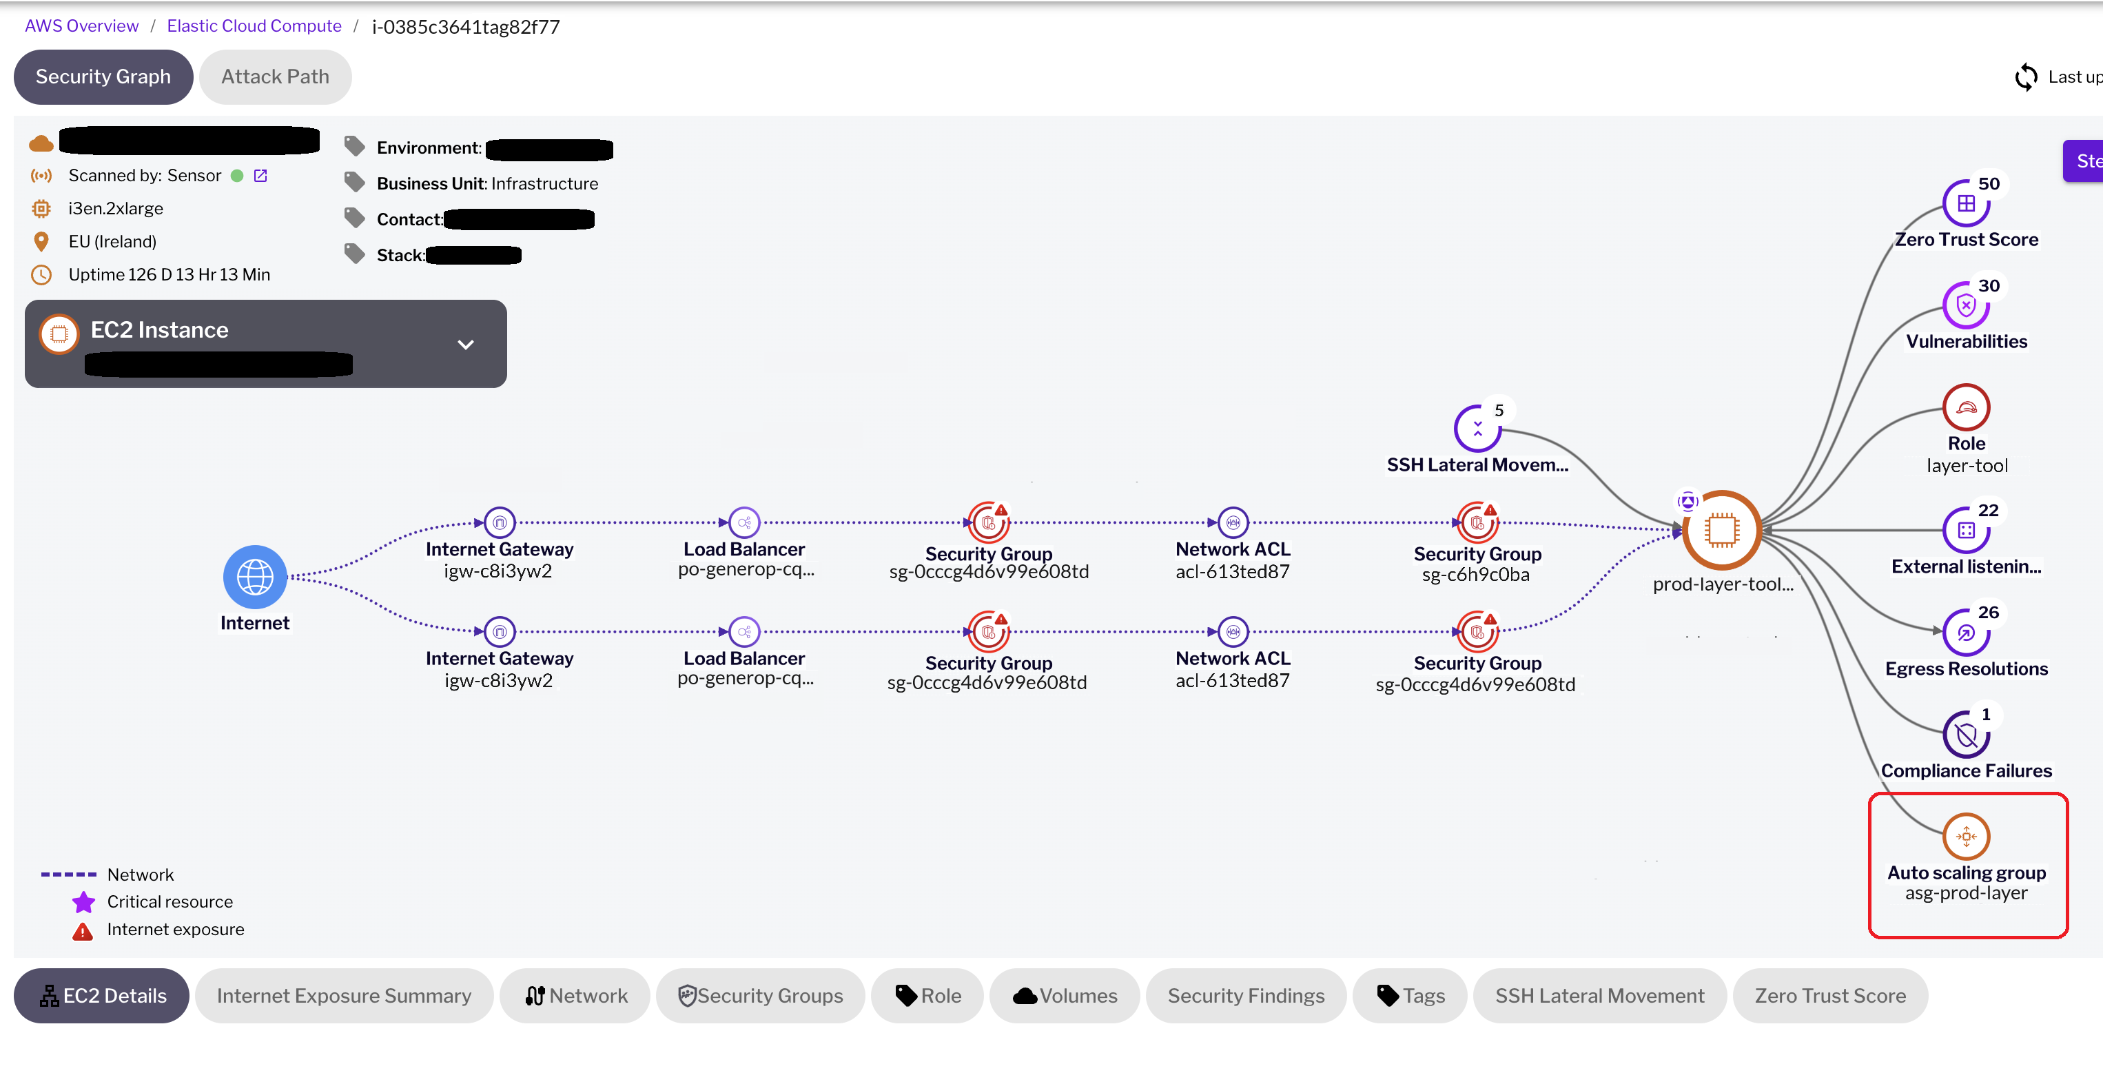The width and height of the screenshot is (2103, 1084).
Task: Open the Network tab at the bottom
Action: coord(575,995)
